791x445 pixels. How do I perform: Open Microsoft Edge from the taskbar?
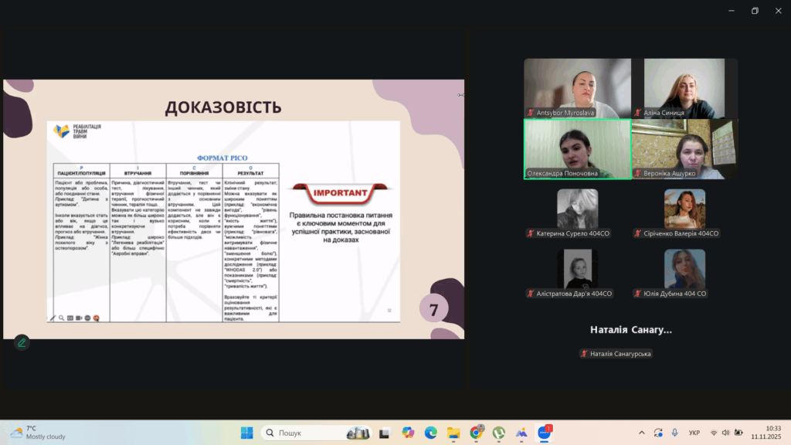[x=430, y=433]
